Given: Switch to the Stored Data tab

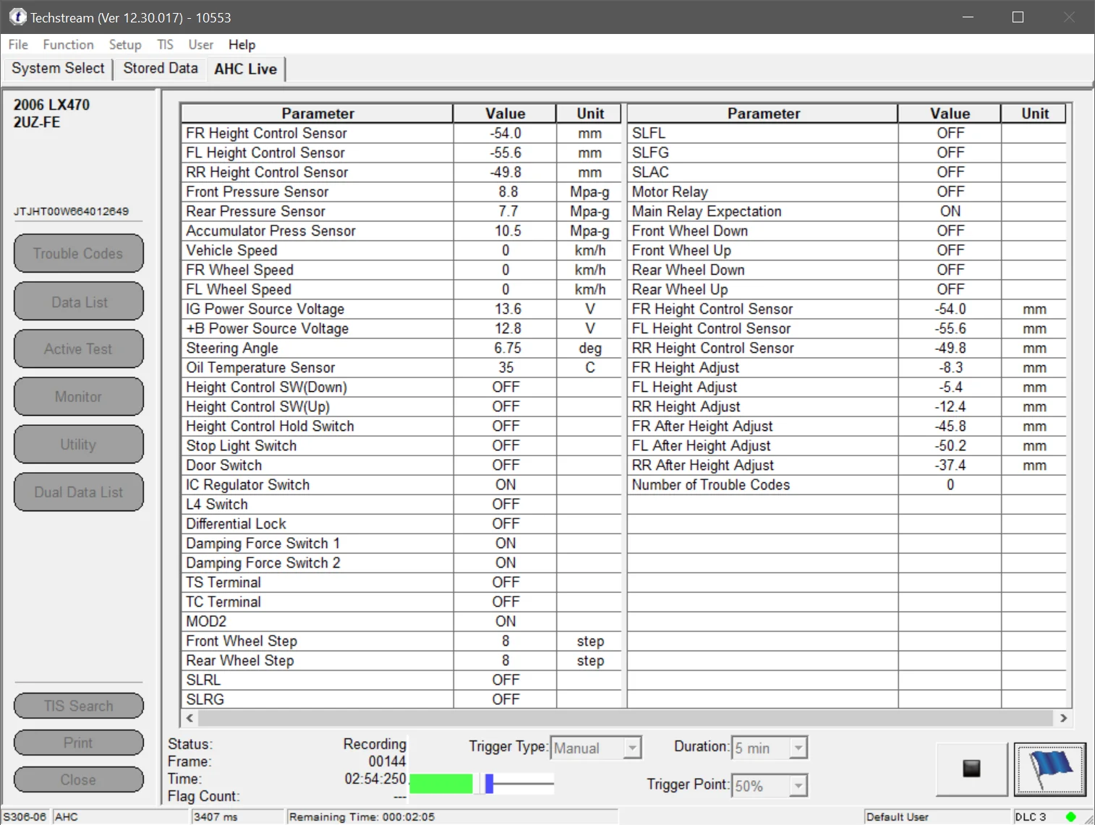Looking at the screenshot, I should [161, 69].
